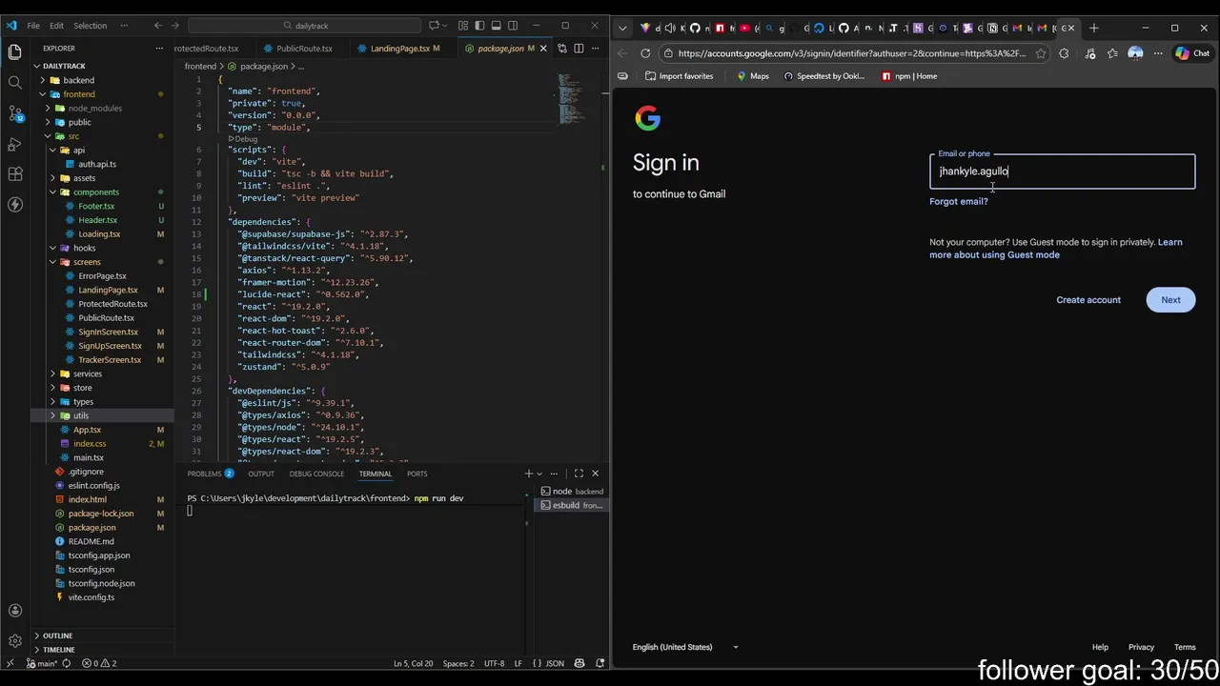
Task: Open the Accounts icon in VS Code
Action: (x=14, y=611)
